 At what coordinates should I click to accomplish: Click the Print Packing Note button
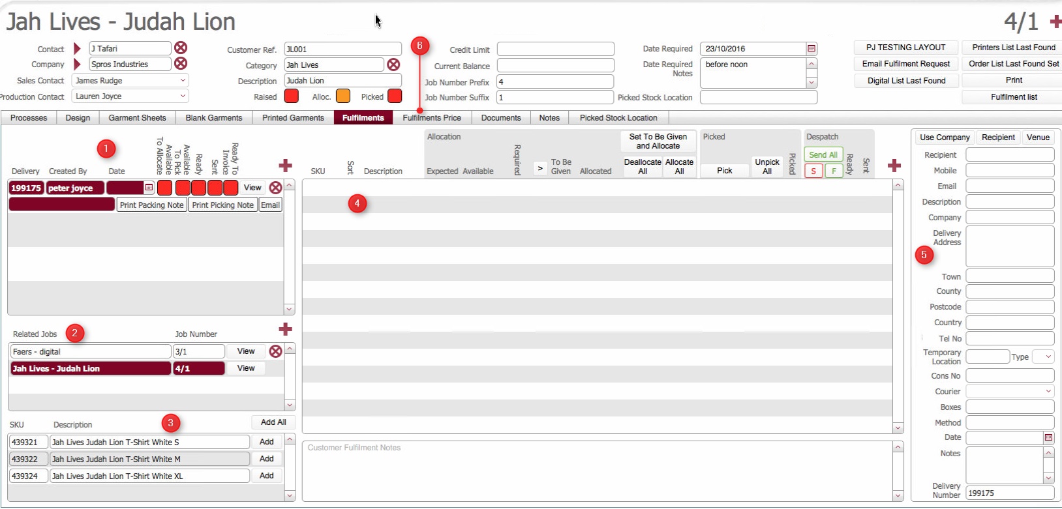(x=151, y=205)
